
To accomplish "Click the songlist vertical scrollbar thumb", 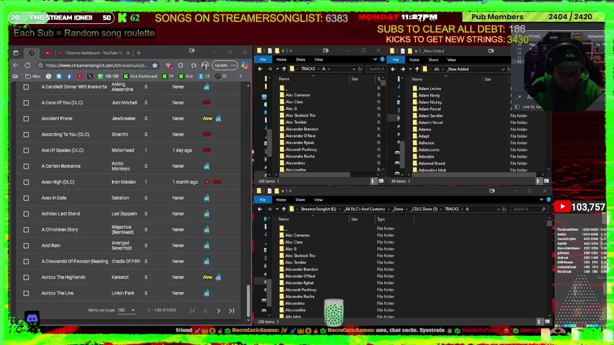I will point(248,301).
